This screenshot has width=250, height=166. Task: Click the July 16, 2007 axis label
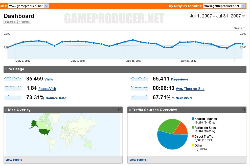(134, 61)
